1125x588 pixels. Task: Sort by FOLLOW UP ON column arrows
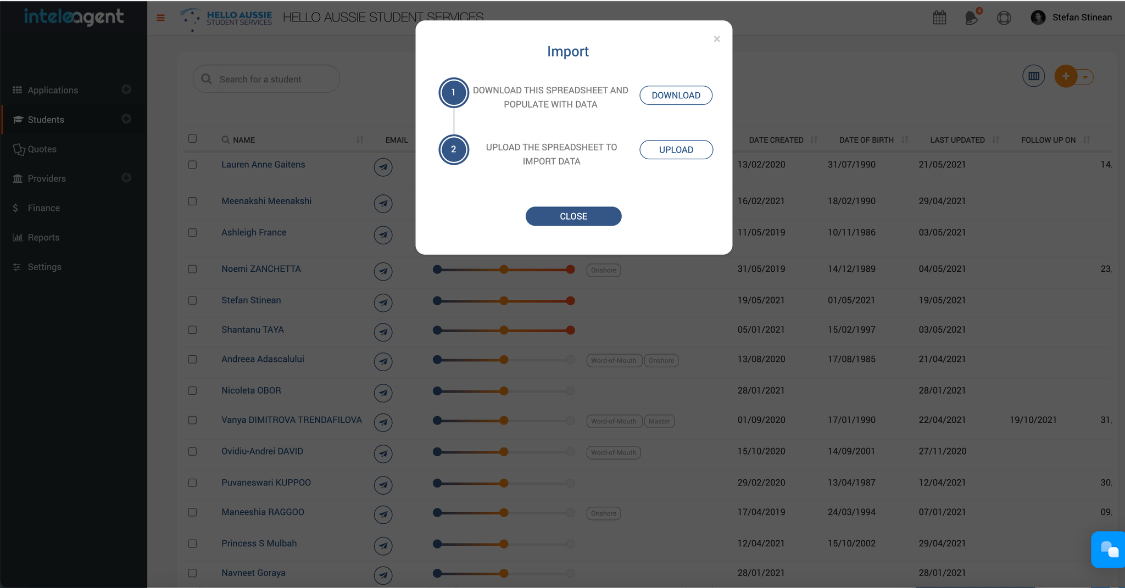(x=1087, y=139)
